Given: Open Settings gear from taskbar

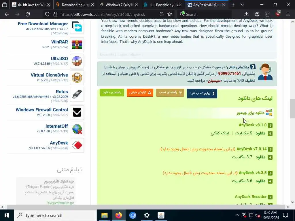Looking at the screenshot, I should [147, 215].
